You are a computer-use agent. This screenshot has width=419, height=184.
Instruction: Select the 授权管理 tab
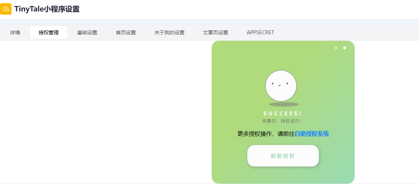pos(49,33)
